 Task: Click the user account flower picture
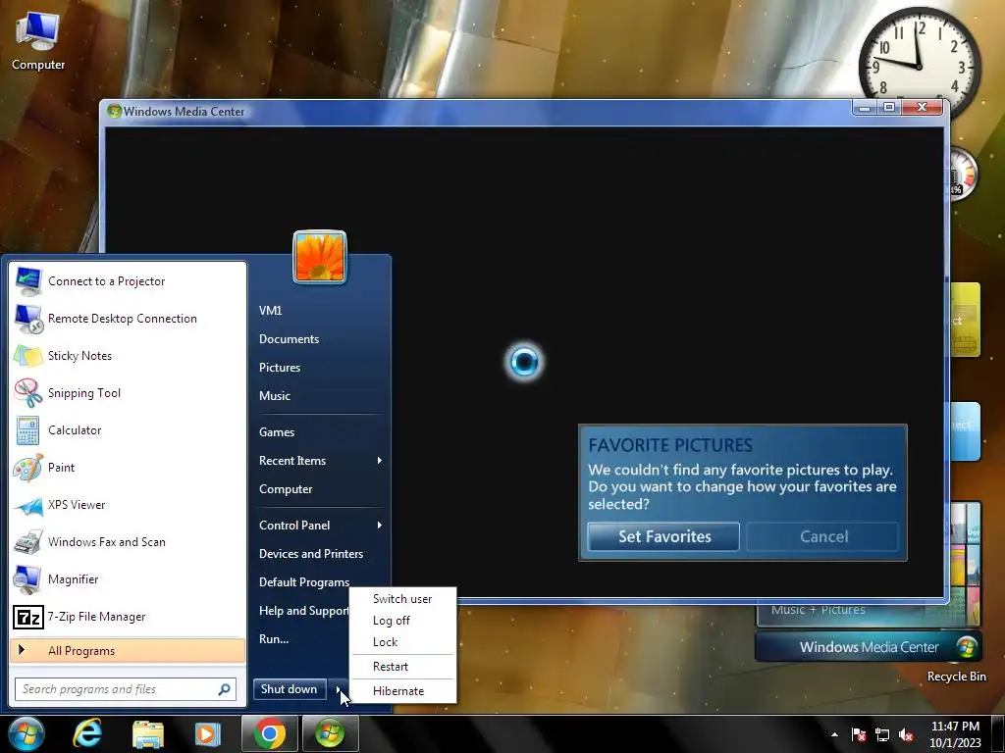320,257
